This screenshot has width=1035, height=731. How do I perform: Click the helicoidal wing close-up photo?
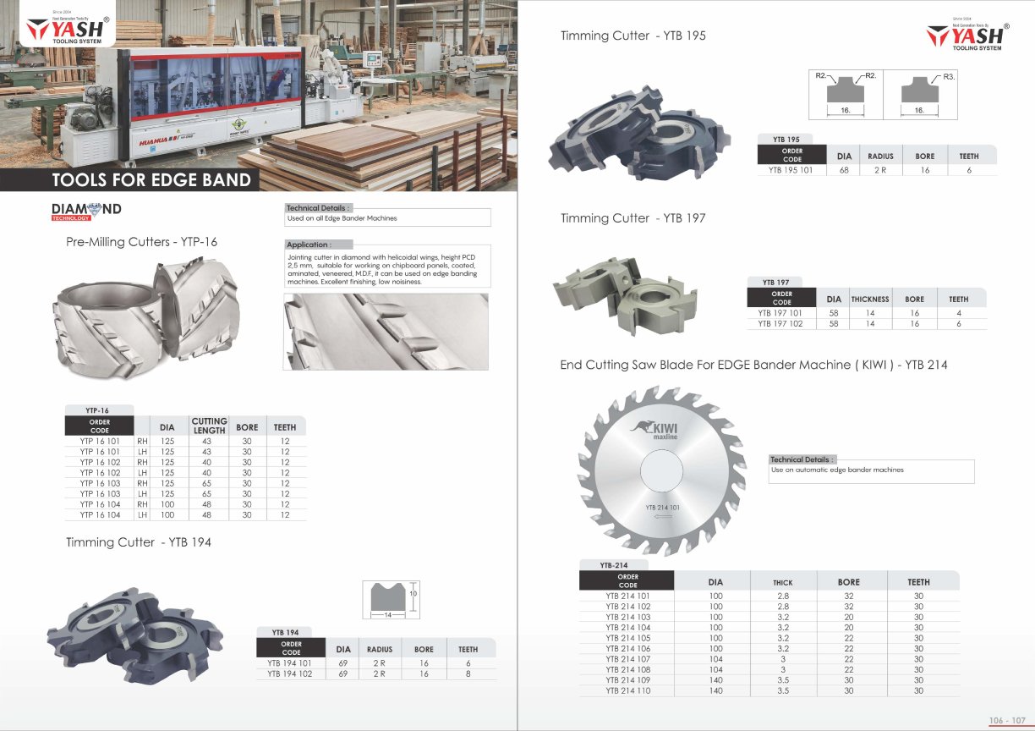(386, 331)
